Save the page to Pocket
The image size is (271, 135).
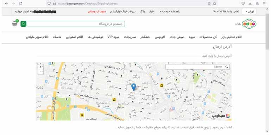coord(243,4)
